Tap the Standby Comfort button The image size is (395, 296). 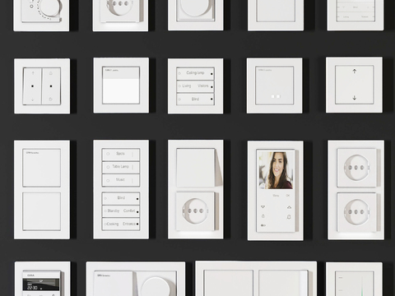[x=121, y=211]
